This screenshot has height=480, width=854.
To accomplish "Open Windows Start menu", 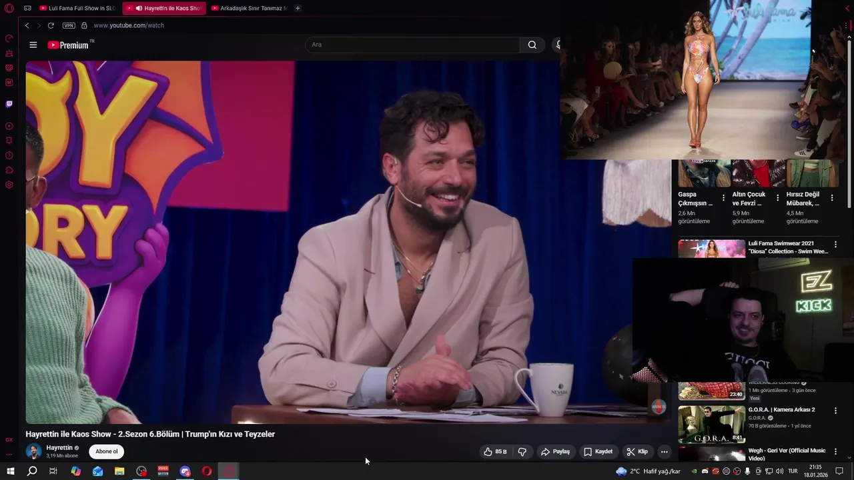I will coord(10,471).
